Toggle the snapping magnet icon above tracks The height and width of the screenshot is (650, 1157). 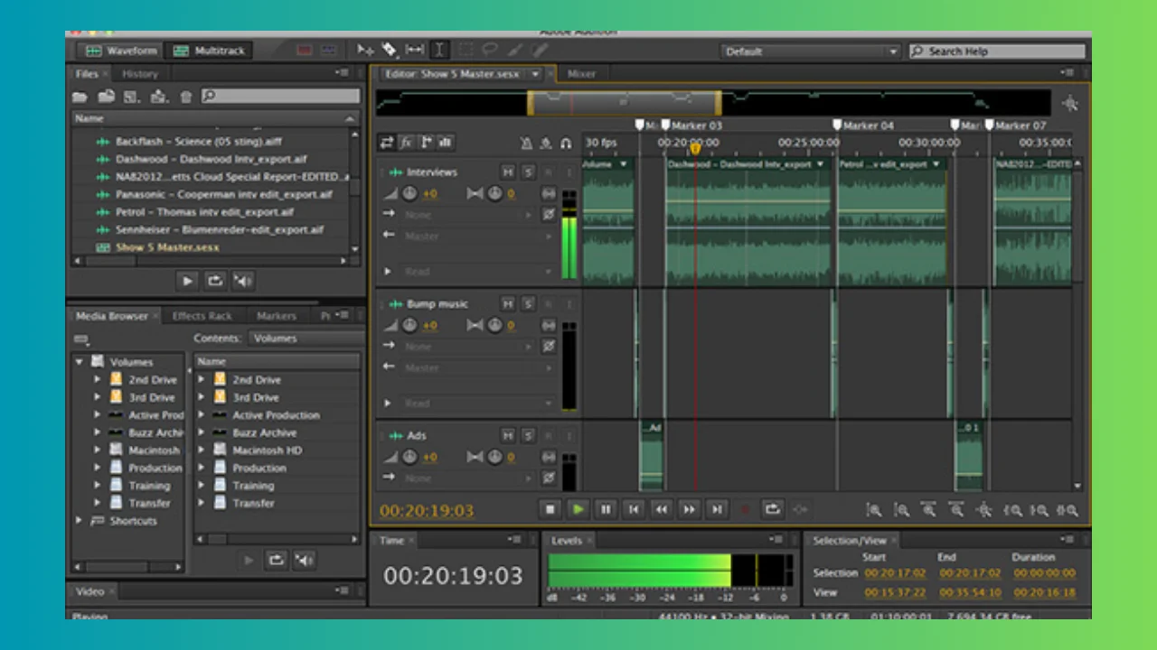566,143
